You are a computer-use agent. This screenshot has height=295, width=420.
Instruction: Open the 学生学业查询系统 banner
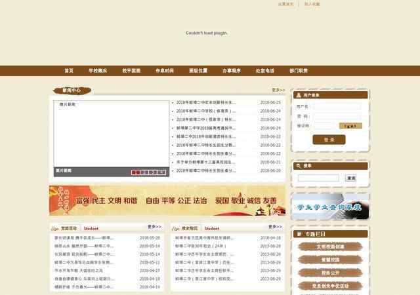[x=329, y=206]
